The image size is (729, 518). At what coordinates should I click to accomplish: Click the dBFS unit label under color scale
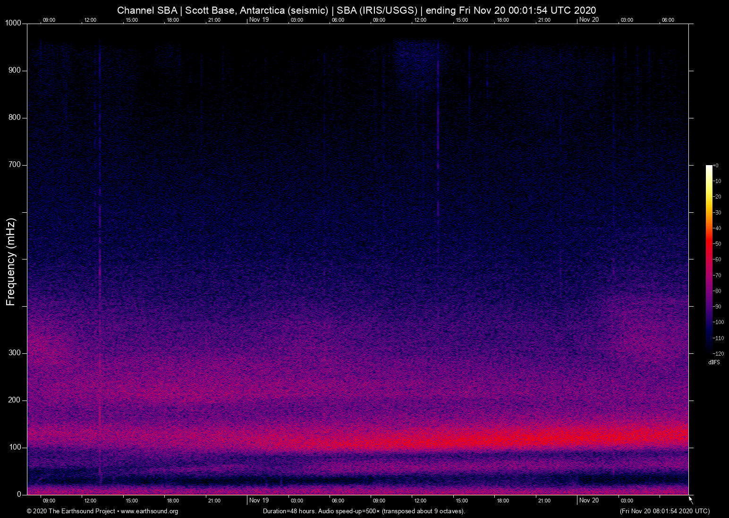point(714,363)
